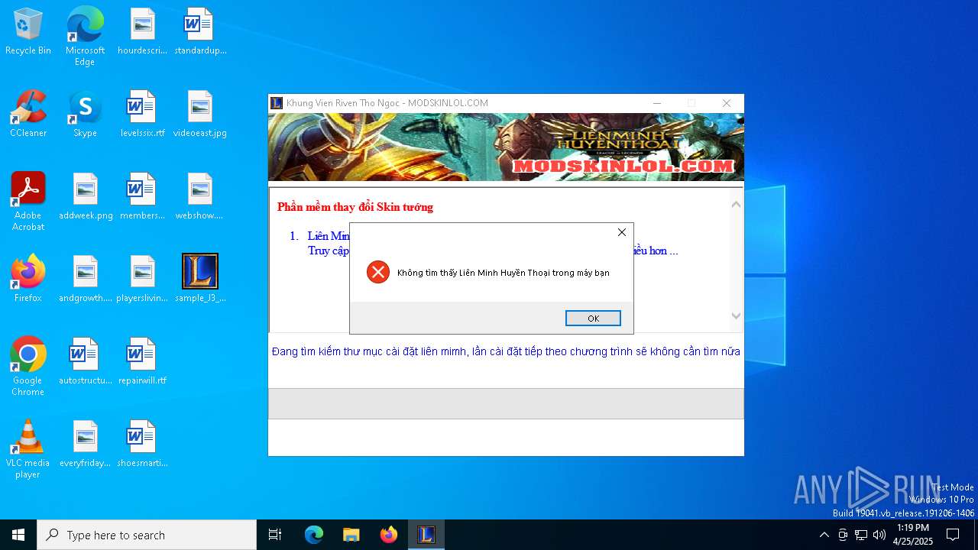Select playerslivin... image file icon
The height and width of the screenshot is (550, 978).
[142, 280]
